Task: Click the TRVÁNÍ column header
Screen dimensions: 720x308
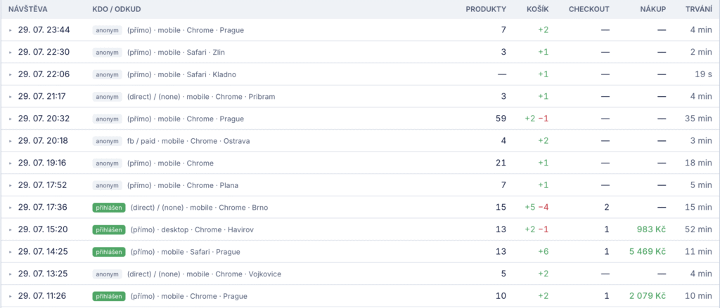Action: pyautogui.click(x=698, y=9)
